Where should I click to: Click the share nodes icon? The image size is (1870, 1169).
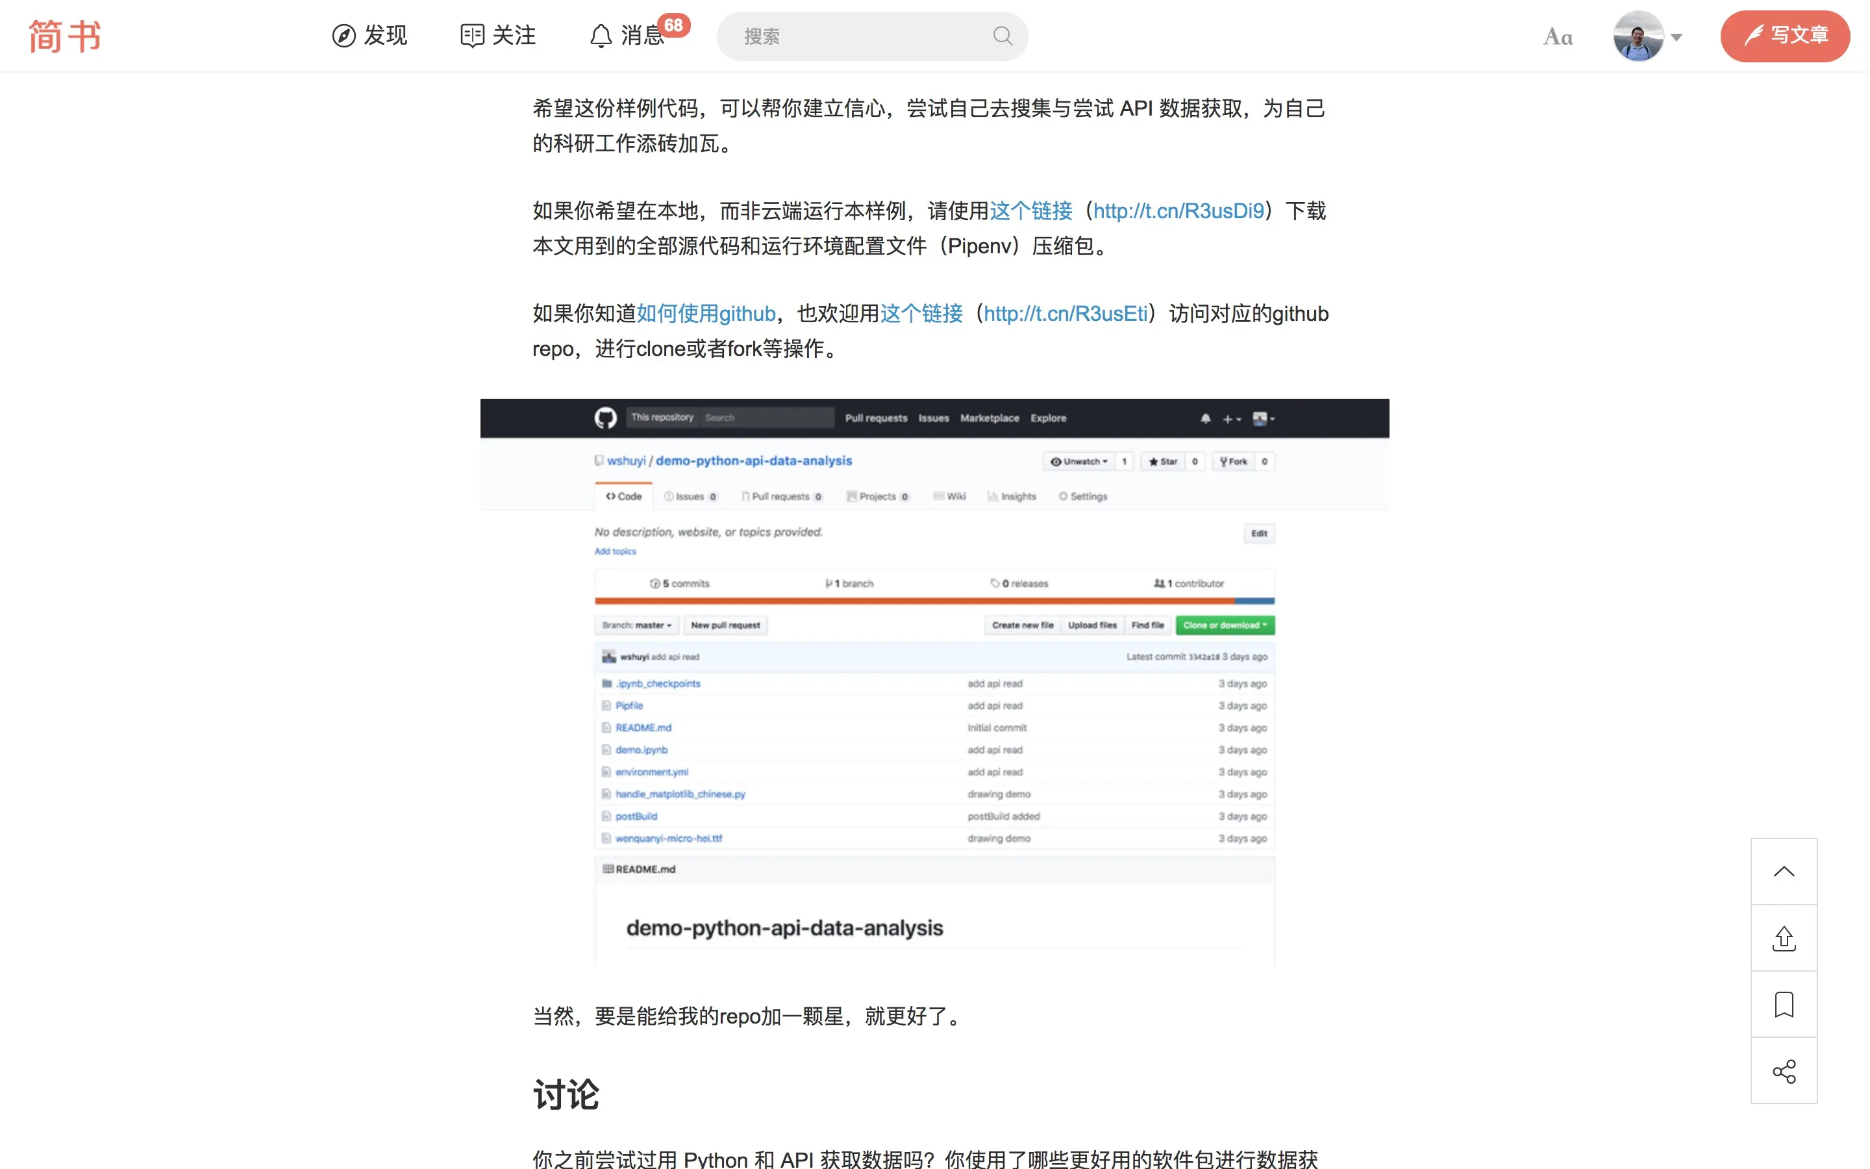tap(1784, 1071)
